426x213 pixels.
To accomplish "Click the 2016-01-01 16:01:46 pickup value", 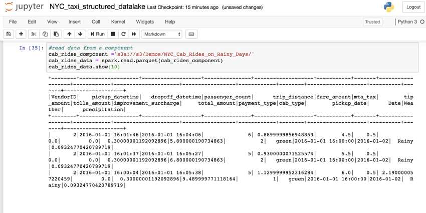I will pos(109,135).
